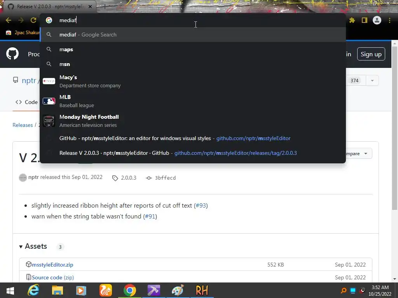
Task: Click the GitHub Sign up button
Action: [x=371, y=54]
